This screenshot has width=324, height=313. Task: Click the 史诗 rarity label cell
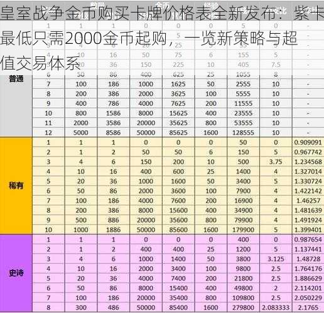click(x=16, y=273)
